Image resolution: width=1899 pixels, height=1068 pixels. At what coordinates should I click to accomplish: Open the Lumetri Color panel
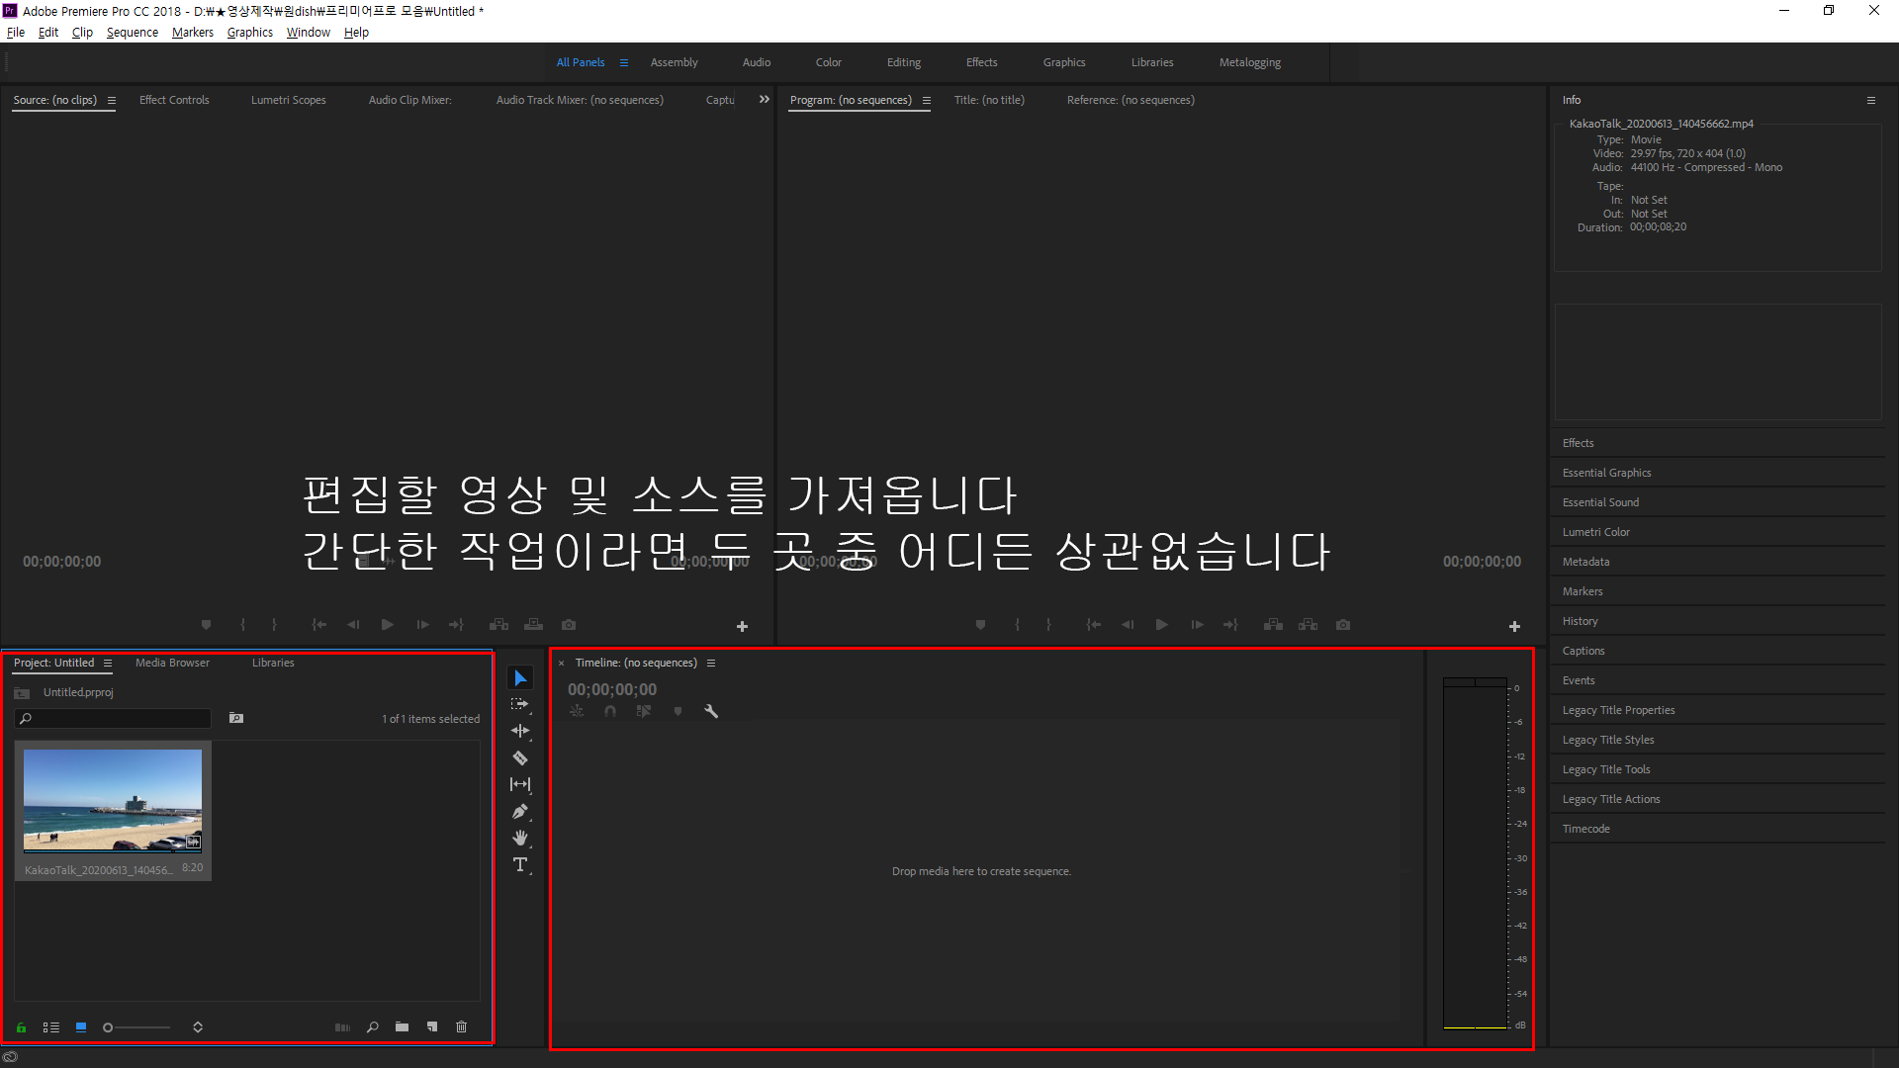point(1595,532)
